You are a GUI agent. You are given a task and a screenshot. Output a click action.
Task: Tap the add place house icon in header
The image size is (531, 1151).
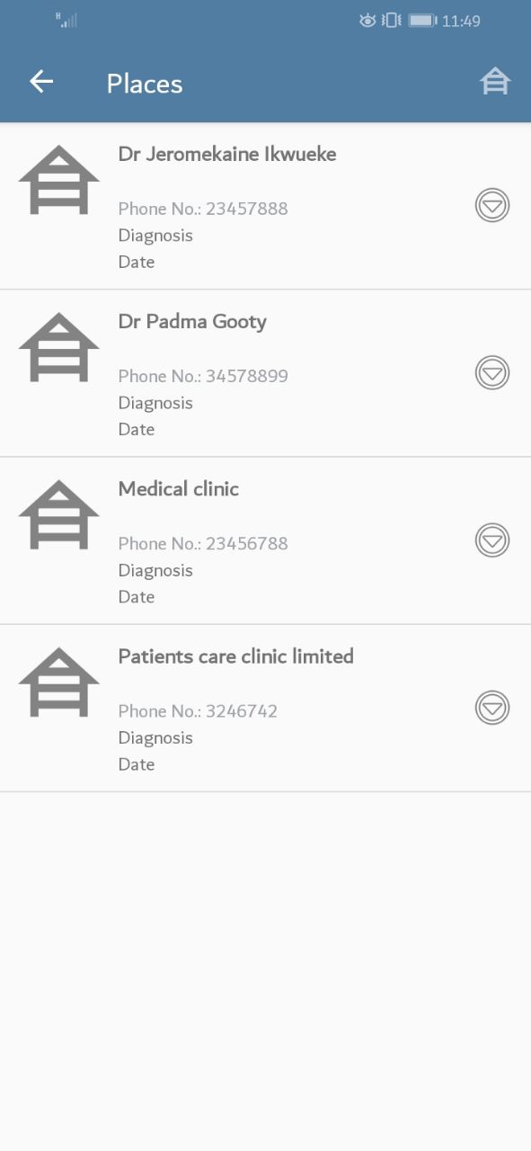pos(495,82)
